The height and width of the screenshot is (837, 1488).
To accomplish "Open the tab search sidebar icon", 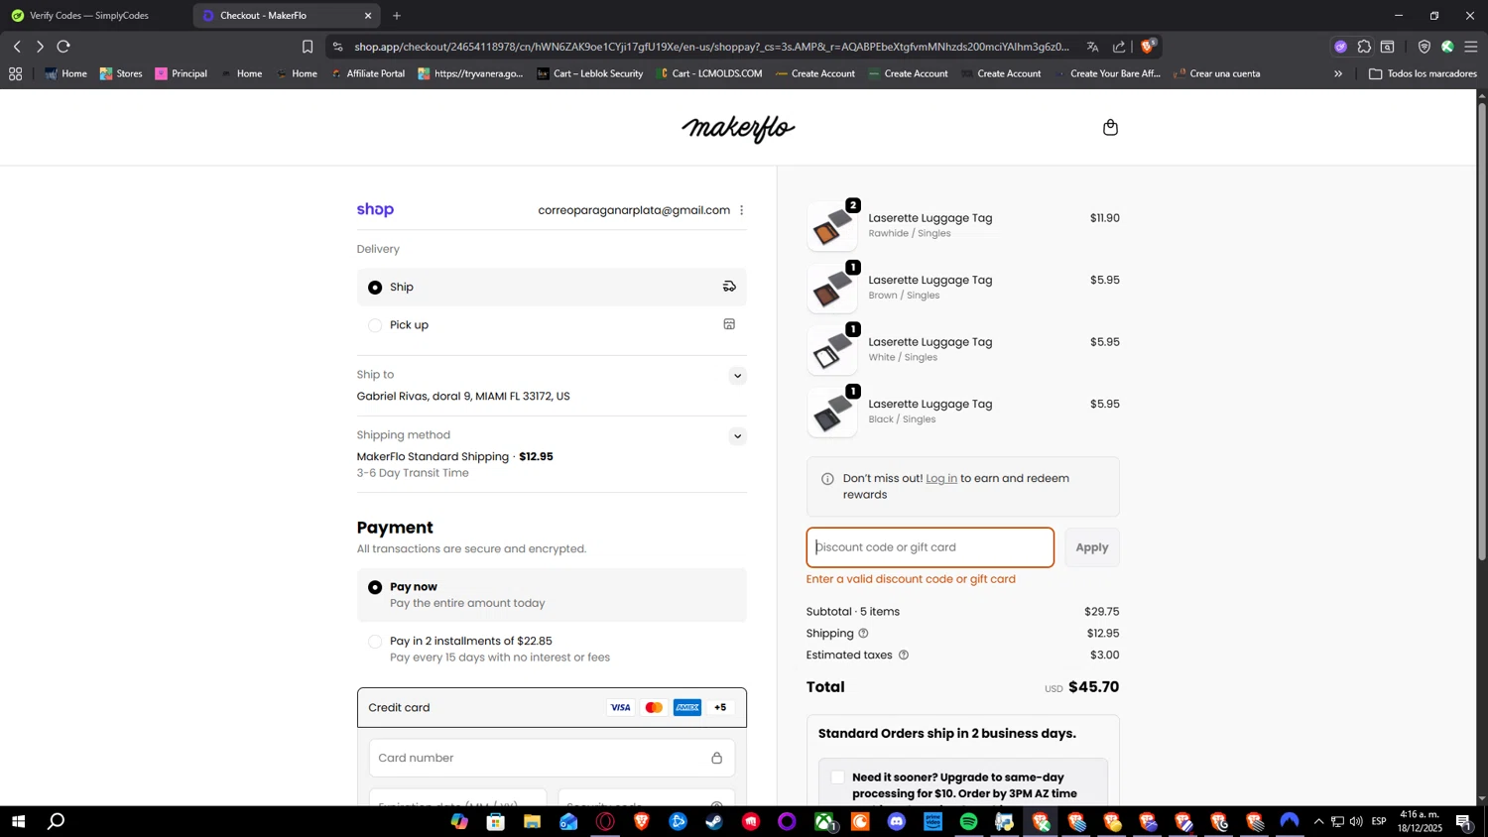I will click(x=1388, y=47).
